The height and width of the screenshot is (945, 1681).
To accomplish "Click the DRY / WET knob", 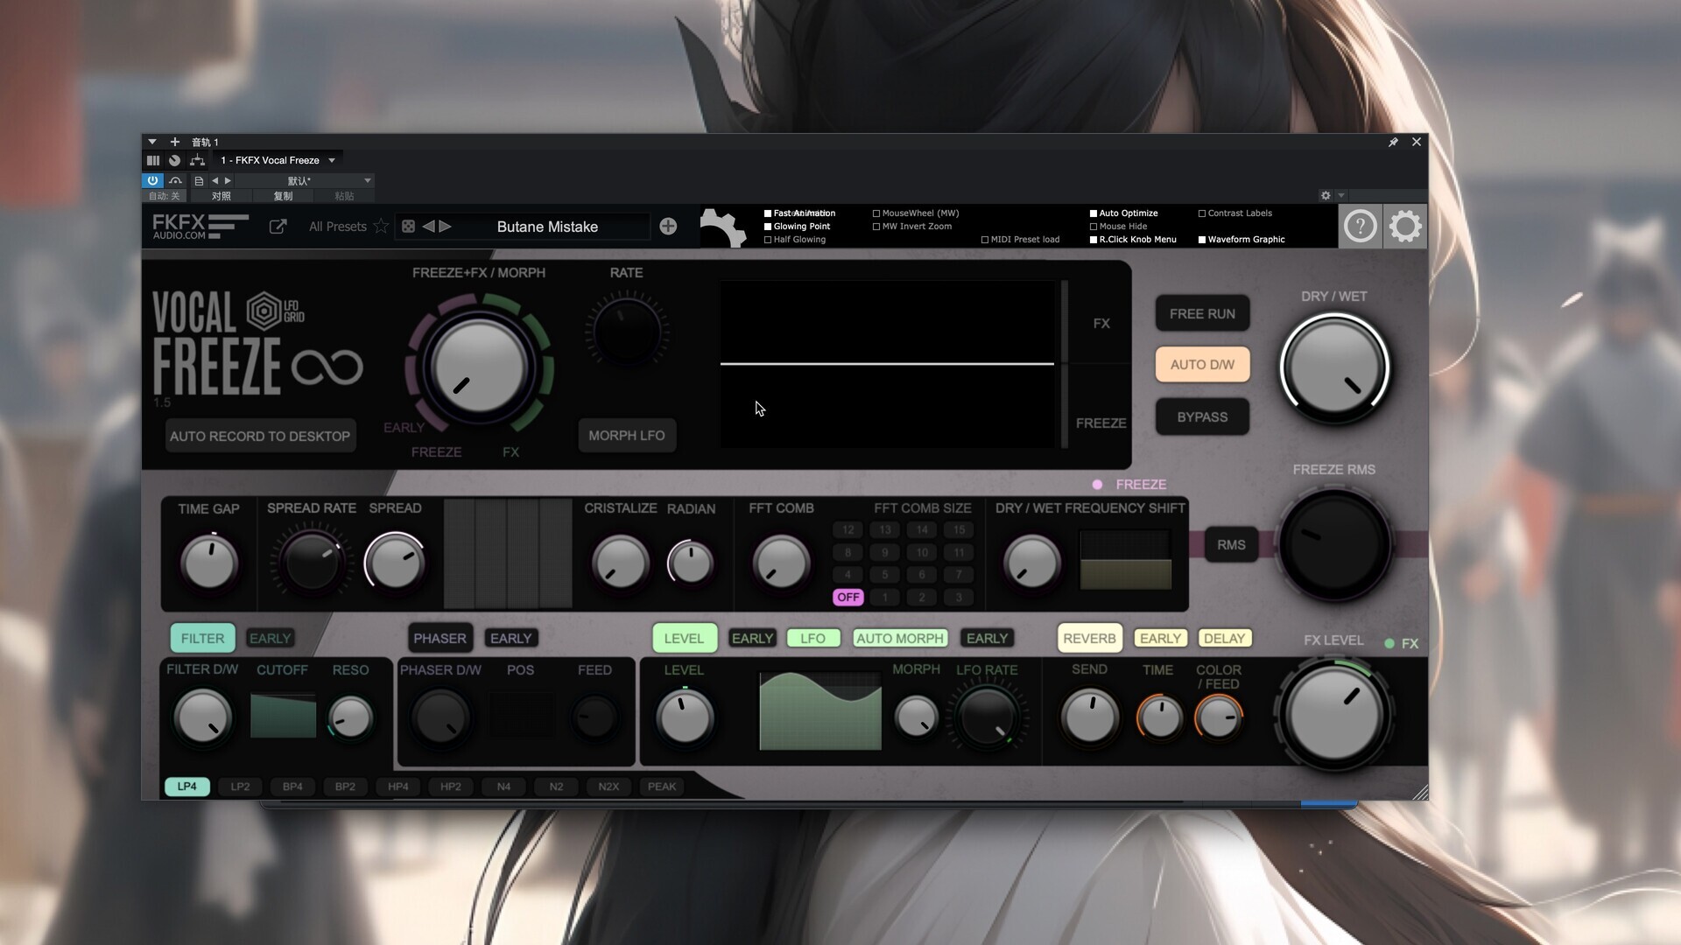I will click(x=1333, y=367).
